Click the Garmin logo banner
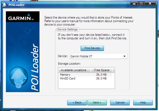Viewport: 159px width, 111px height. [x=23, y=17]
